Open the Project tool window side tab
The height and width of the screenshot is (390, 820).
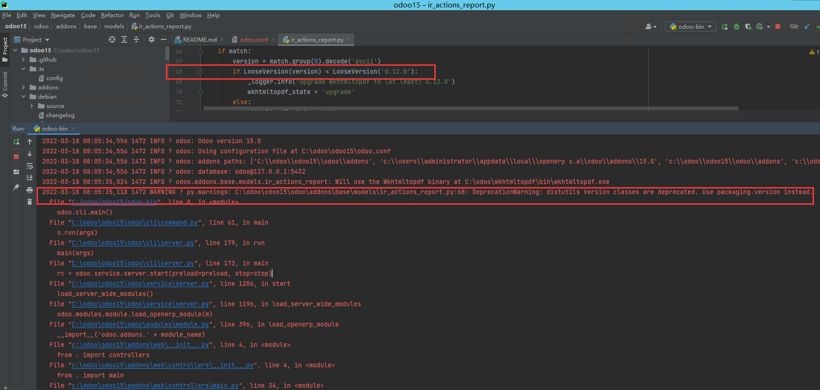click(x=5, y=50)
